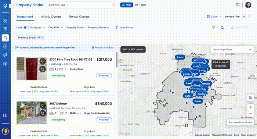Click the $340,000 price text

point(104,104)
